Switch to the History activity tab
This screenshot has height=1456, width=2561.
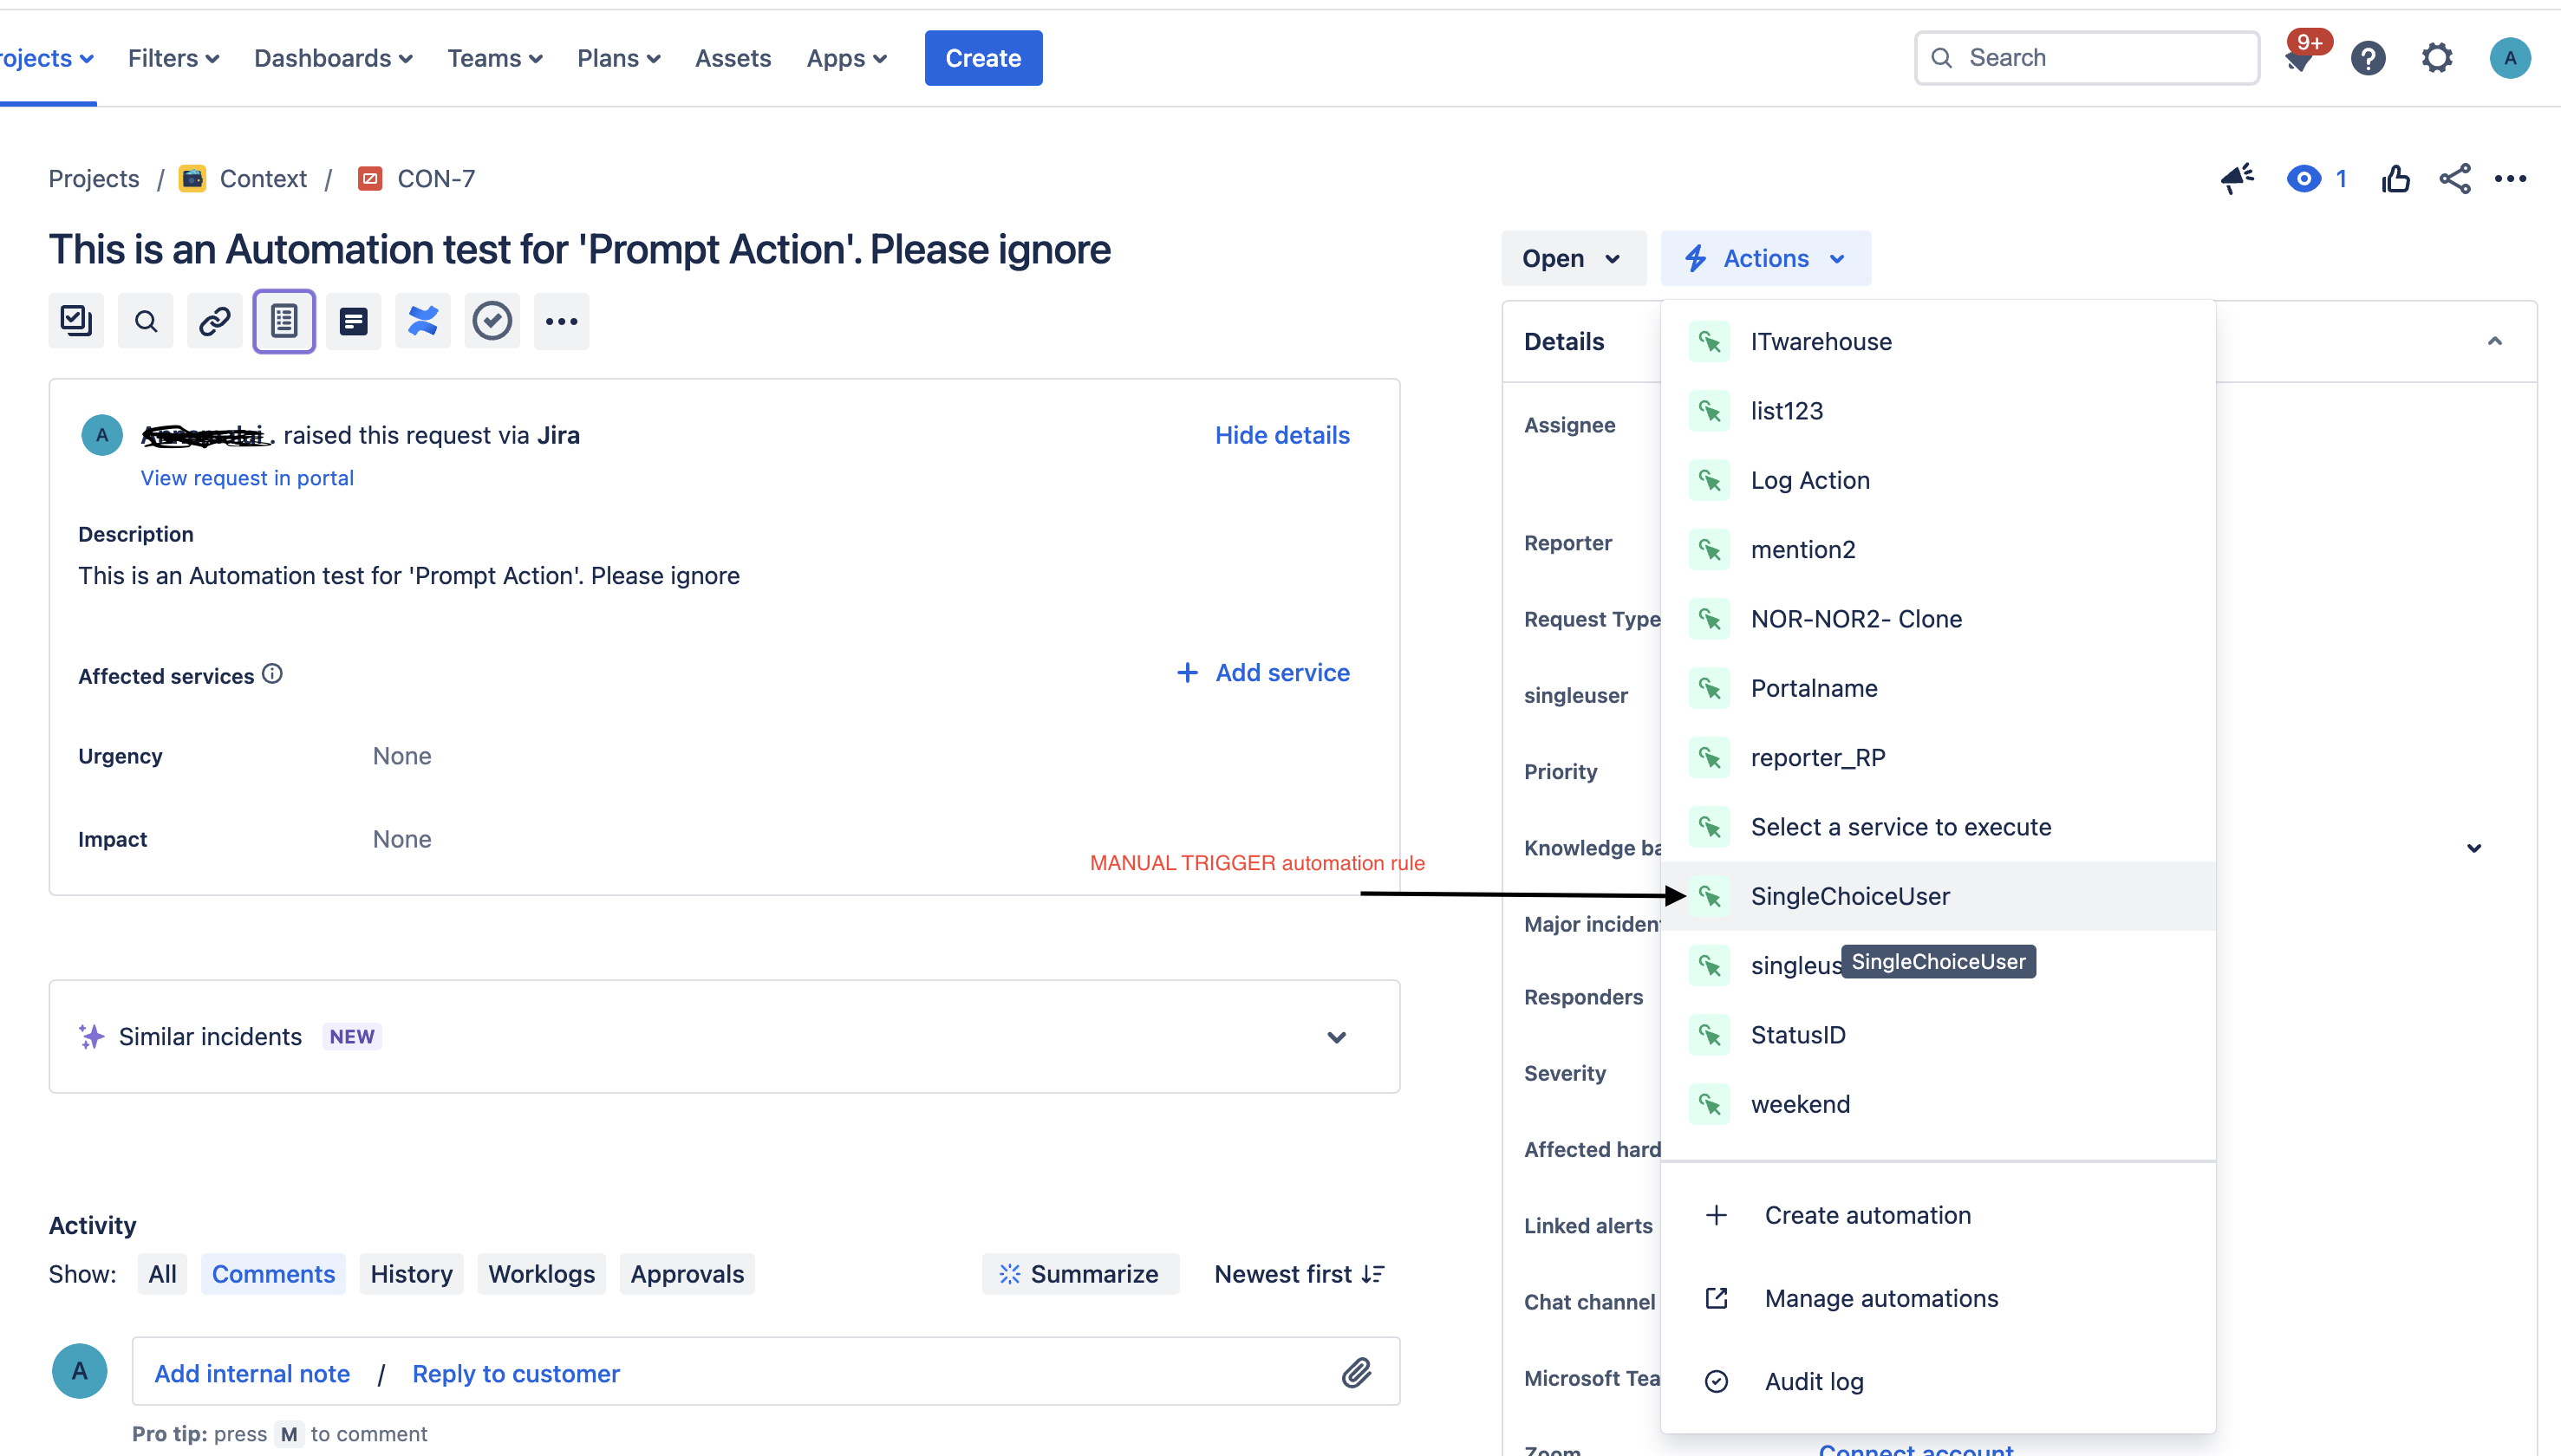411,1274
